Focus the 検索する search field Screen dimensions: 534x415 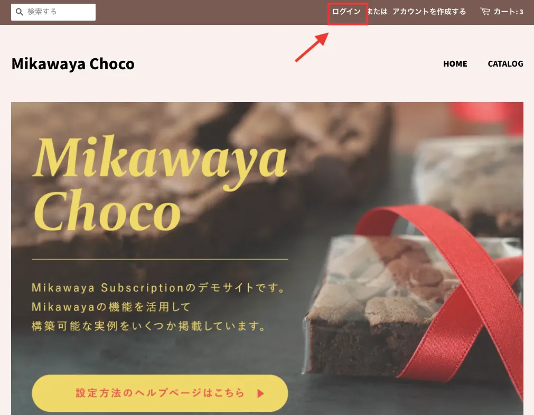click(53, 12)
